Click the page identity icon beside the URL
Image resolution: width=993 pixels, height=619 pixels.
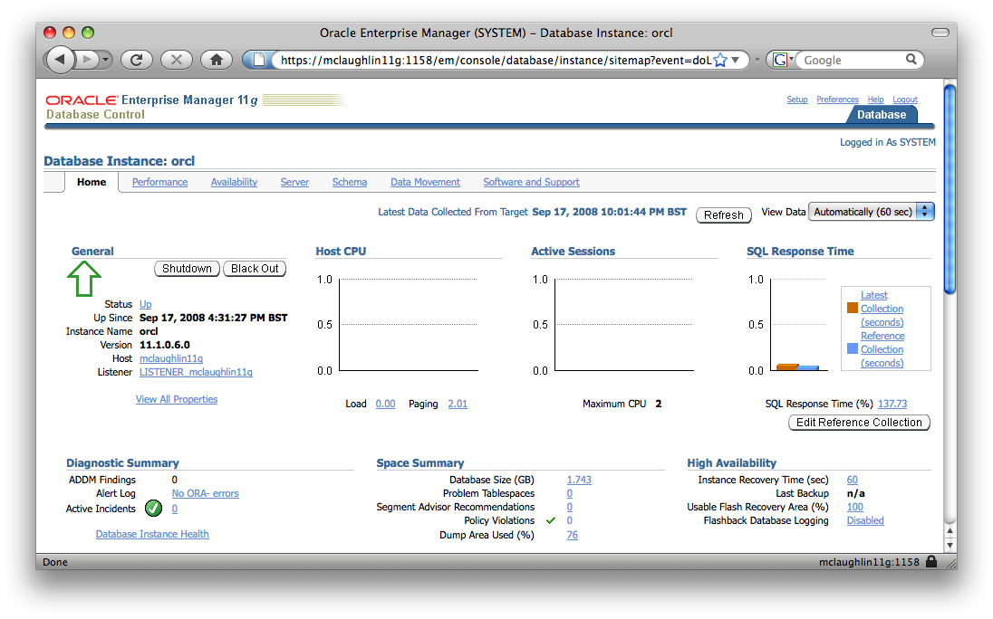[259, 60]
